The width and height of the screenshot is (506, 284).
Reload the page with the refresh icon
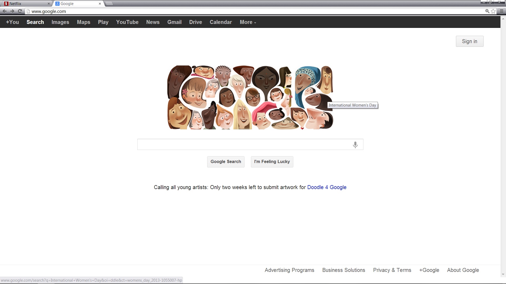[20, 11]
